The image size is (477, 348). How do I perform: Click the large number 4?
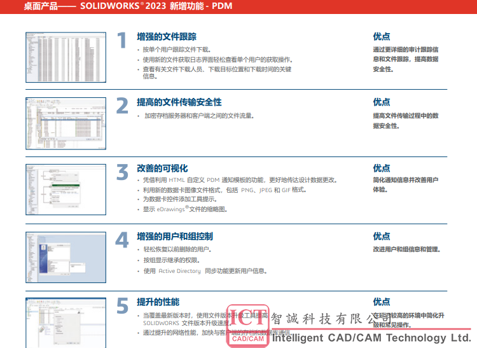122,240
